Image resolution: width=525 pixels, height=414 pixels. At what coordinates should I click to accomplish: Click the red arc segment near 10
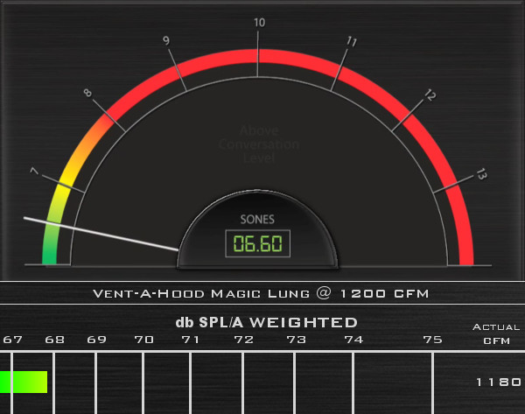(258, 56)
